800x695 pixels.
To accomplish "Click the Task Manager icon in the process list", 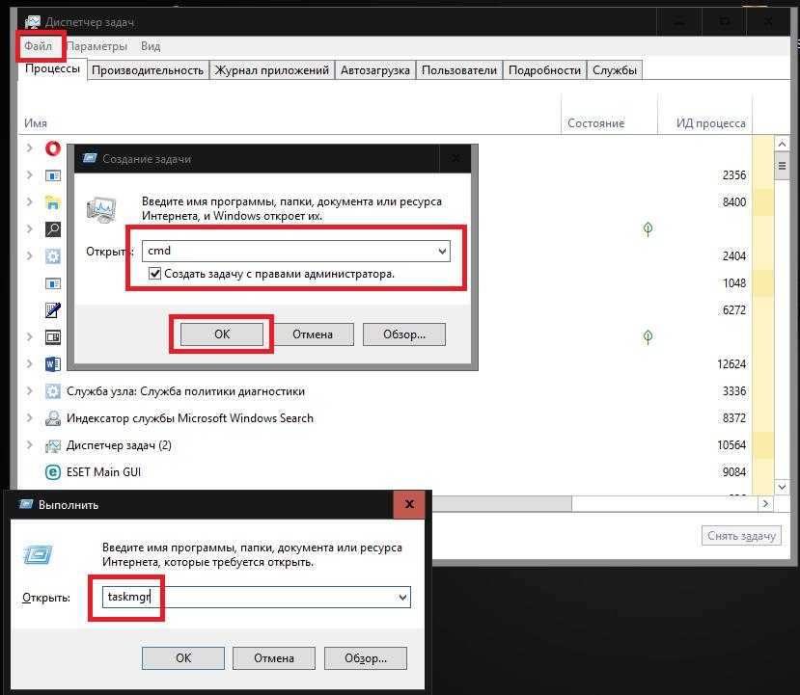I will pyautogui.click(x=53, y=445).
